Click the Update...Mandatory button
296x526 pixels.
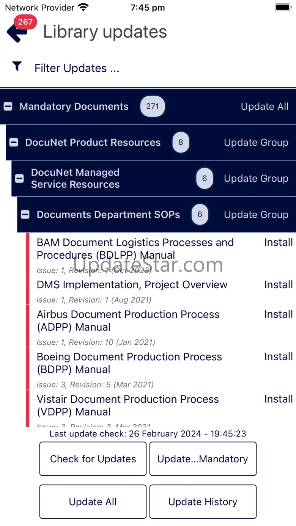click(203, 459)
